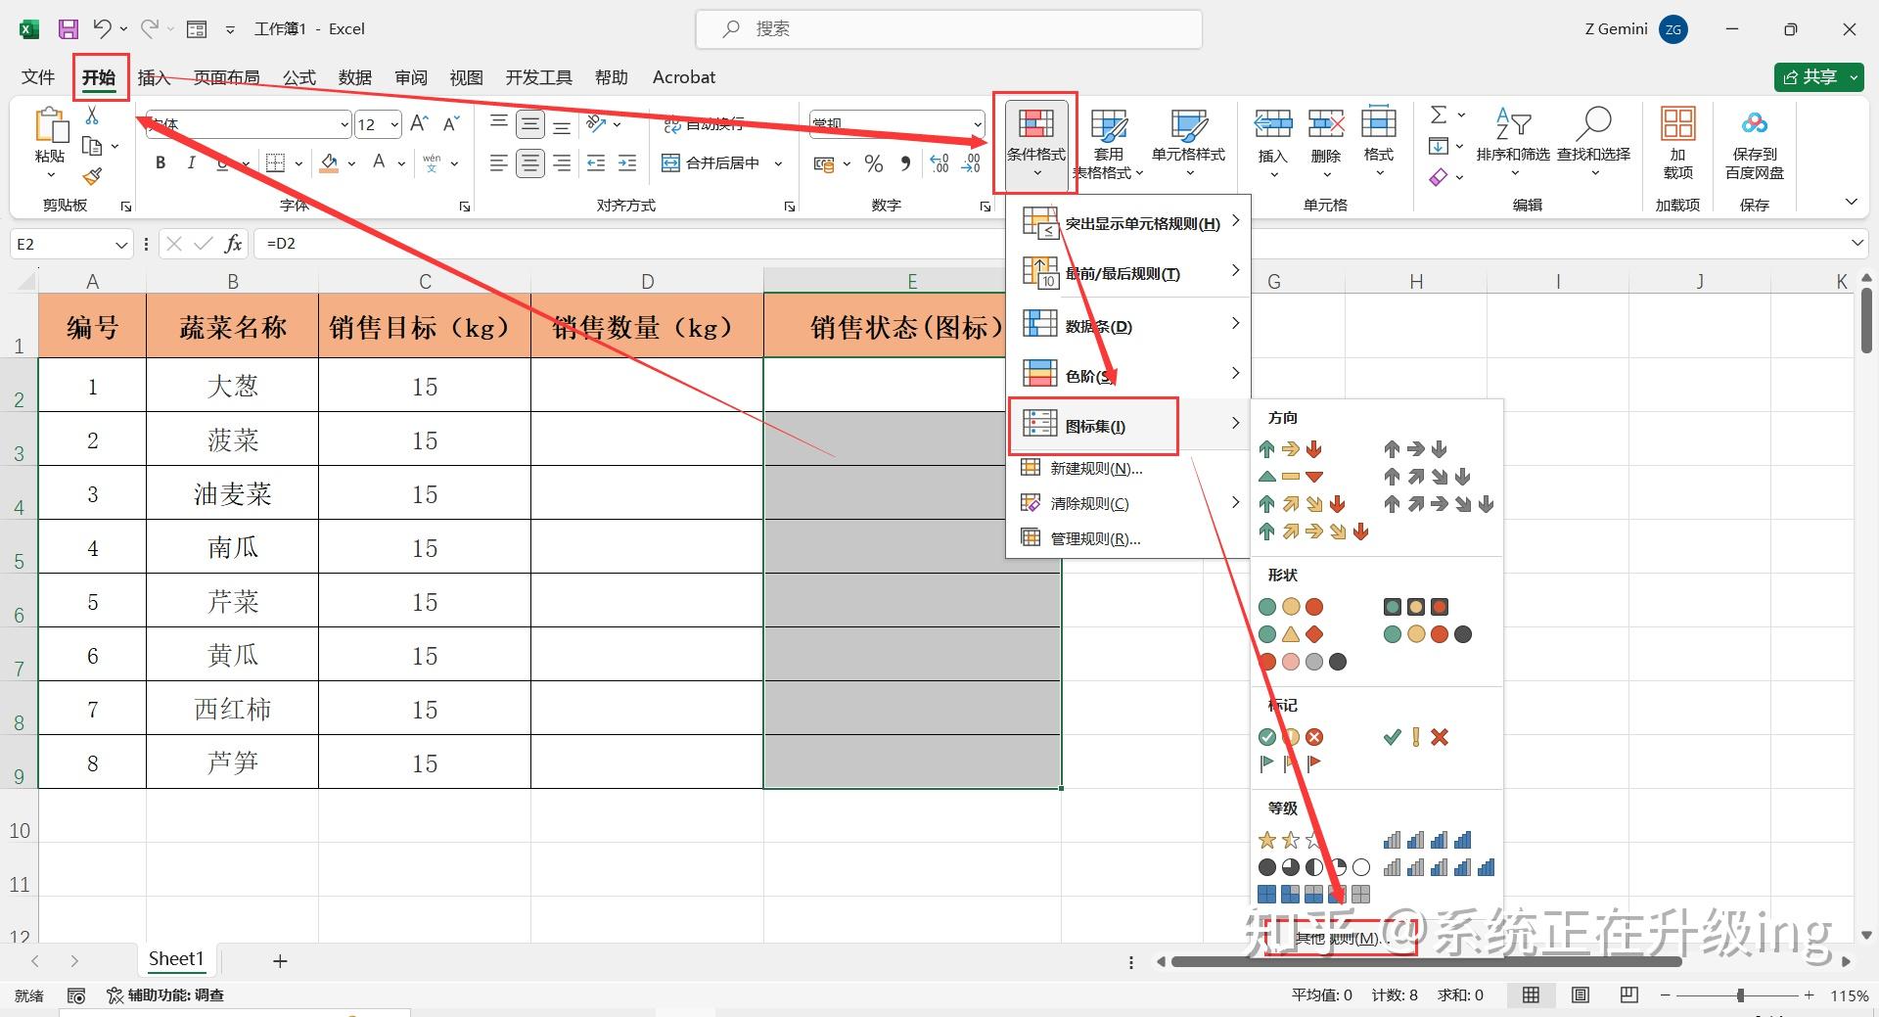Click the 共享 (Share) button
This screenshot has height=1017, width=1879.
click(x=1815, y=76)
